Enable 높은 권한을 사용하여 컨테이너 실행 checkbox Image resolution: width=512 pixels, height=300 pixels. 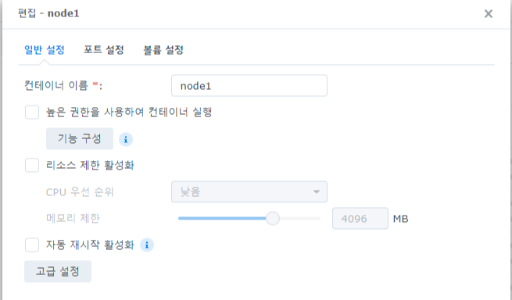(32, 112)
